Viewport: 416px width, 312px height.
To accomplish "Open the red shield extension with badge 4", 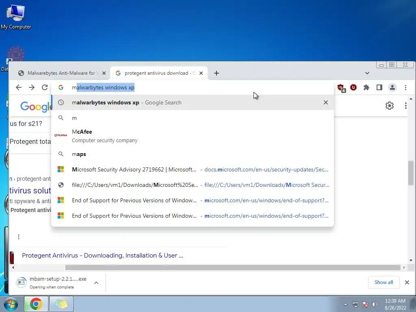I will click(341, 88).
